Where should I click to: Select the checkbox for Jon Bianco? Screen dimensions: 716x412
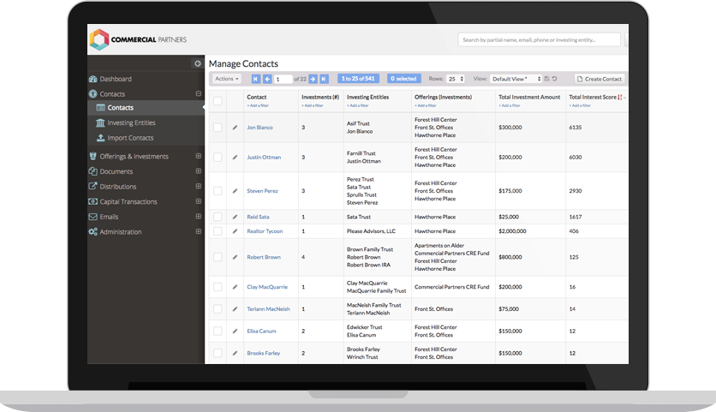(x=218, y=128)
